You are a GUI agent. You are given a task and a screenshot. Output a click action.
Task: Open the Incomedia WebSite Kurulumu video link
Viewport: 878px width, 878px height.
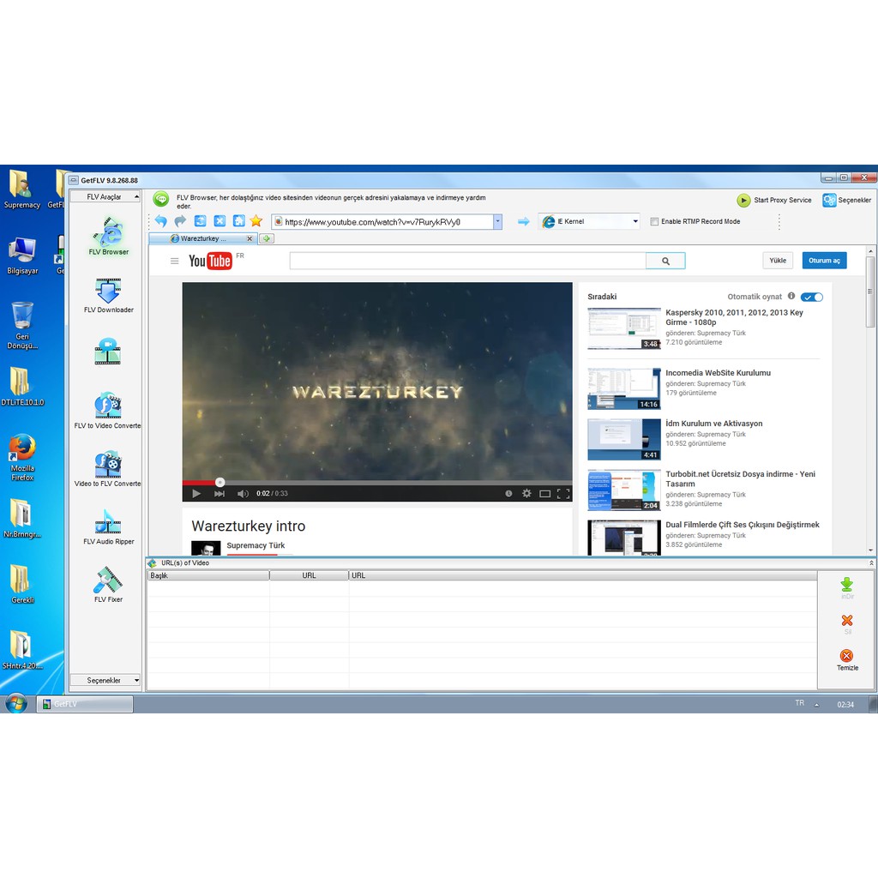(718, 373)
